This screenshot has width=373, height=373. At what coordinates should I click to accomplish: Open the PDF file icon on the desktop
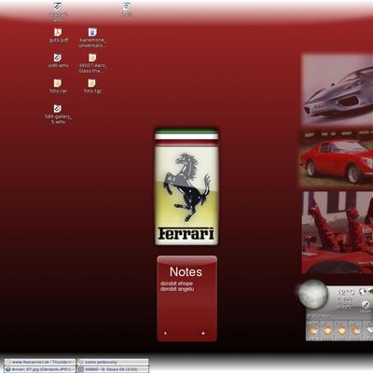[x=58, y=33]
